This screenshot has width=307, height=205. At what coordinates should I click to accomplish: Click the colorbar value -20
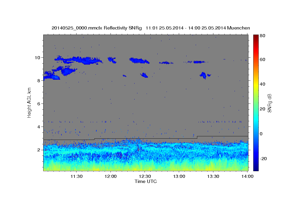tap(263, 159)
